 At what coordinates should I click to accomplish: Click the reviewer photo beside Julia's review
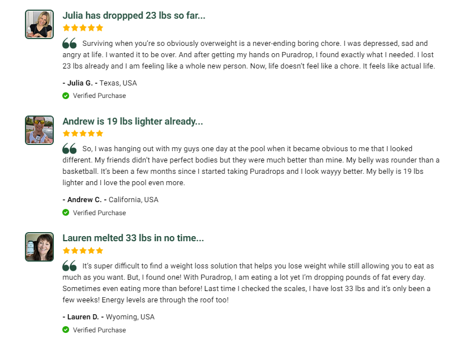click(39, 24)
